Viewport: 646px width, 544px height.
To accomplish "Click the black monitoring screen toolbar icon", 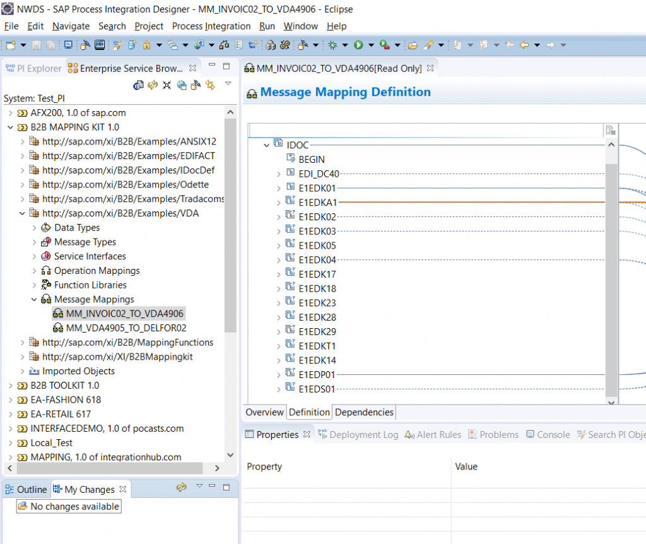I will [100, 45].
